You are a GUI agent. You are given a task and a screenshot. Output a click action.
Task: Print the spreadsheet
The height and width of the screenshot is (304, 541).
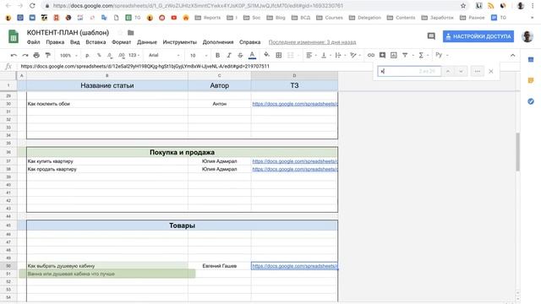pos(36,55)
